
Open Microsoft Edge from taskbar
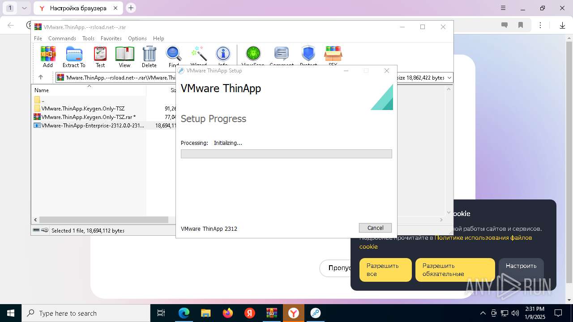pyautogui.click(x=184, y=313)
